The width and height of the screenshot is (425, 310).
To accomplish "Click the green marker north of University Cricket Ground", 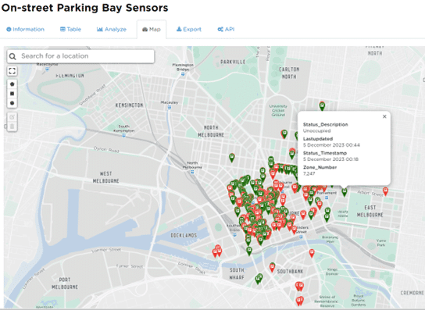I will [322, 106].
